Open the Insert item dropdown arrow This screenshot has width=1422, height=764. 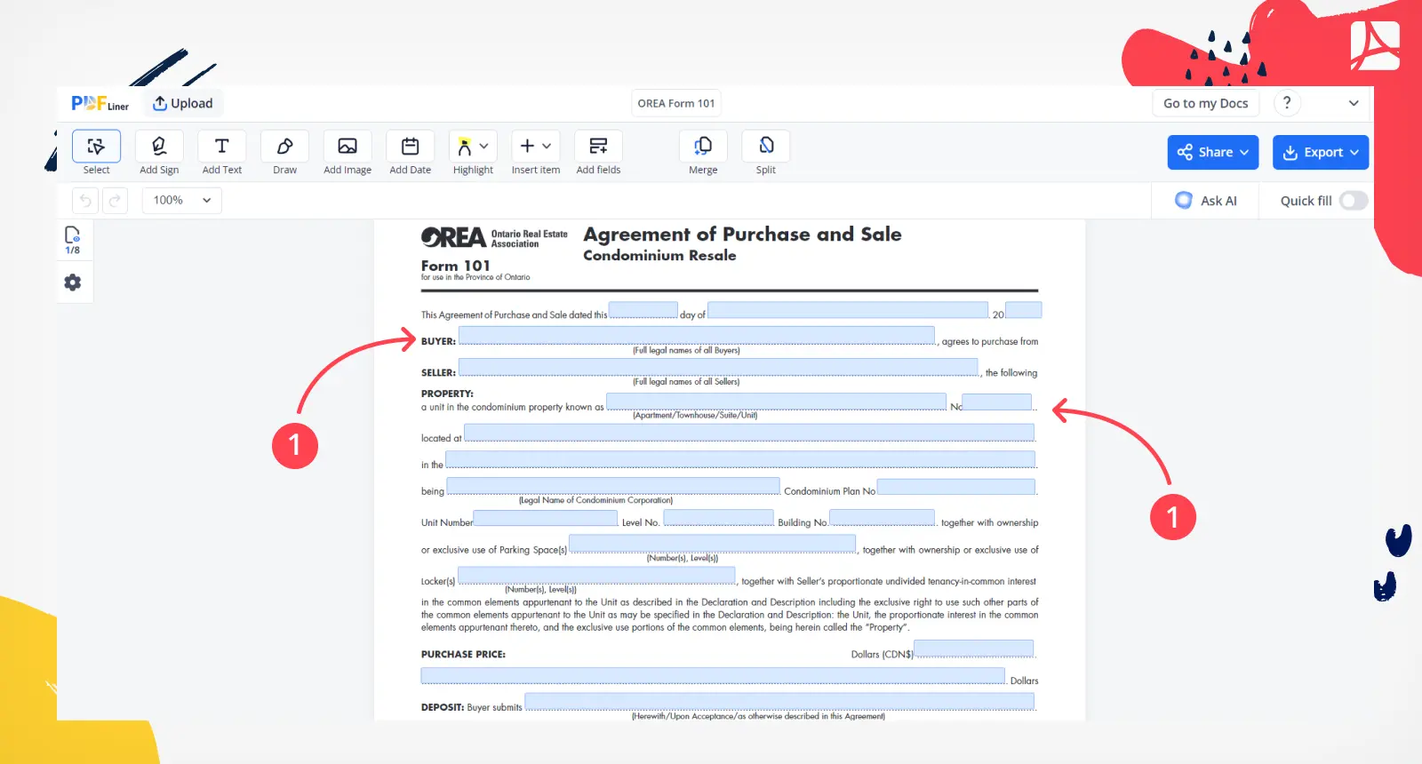[547, 146]
